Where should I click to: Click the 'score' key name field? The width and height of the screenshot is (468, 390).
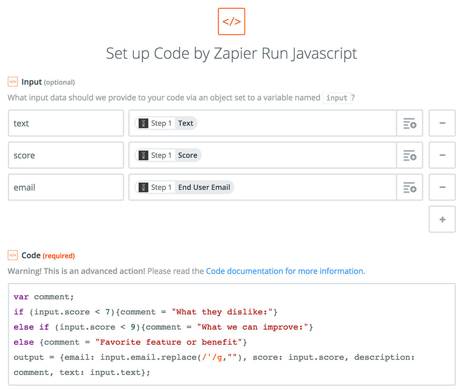[x=66, y=155]
